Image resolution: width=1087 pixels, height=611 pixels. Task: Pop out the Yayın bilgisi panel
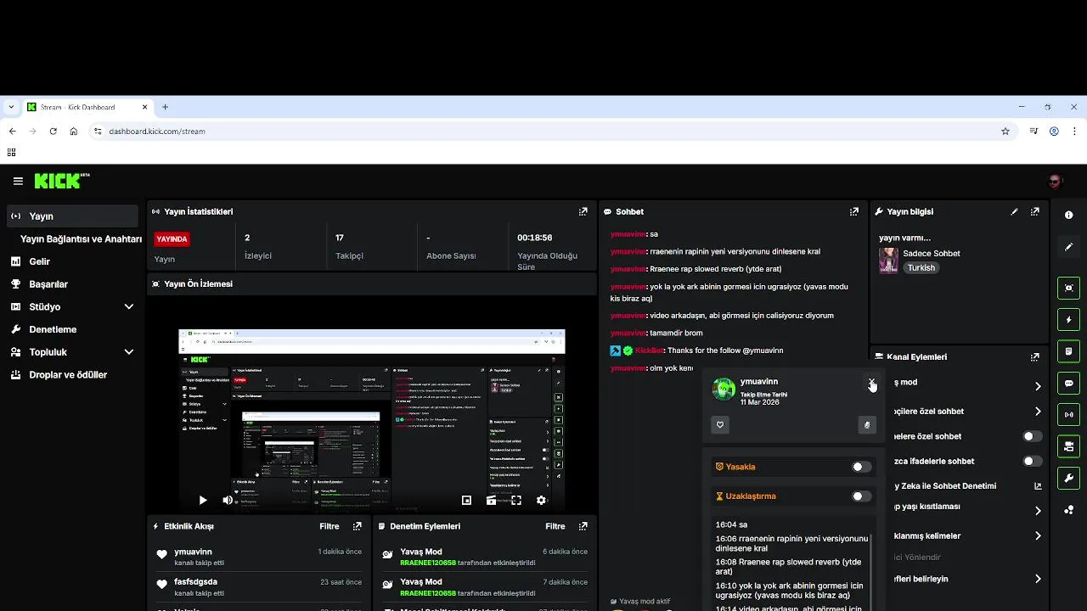[x=1035, y=211]
